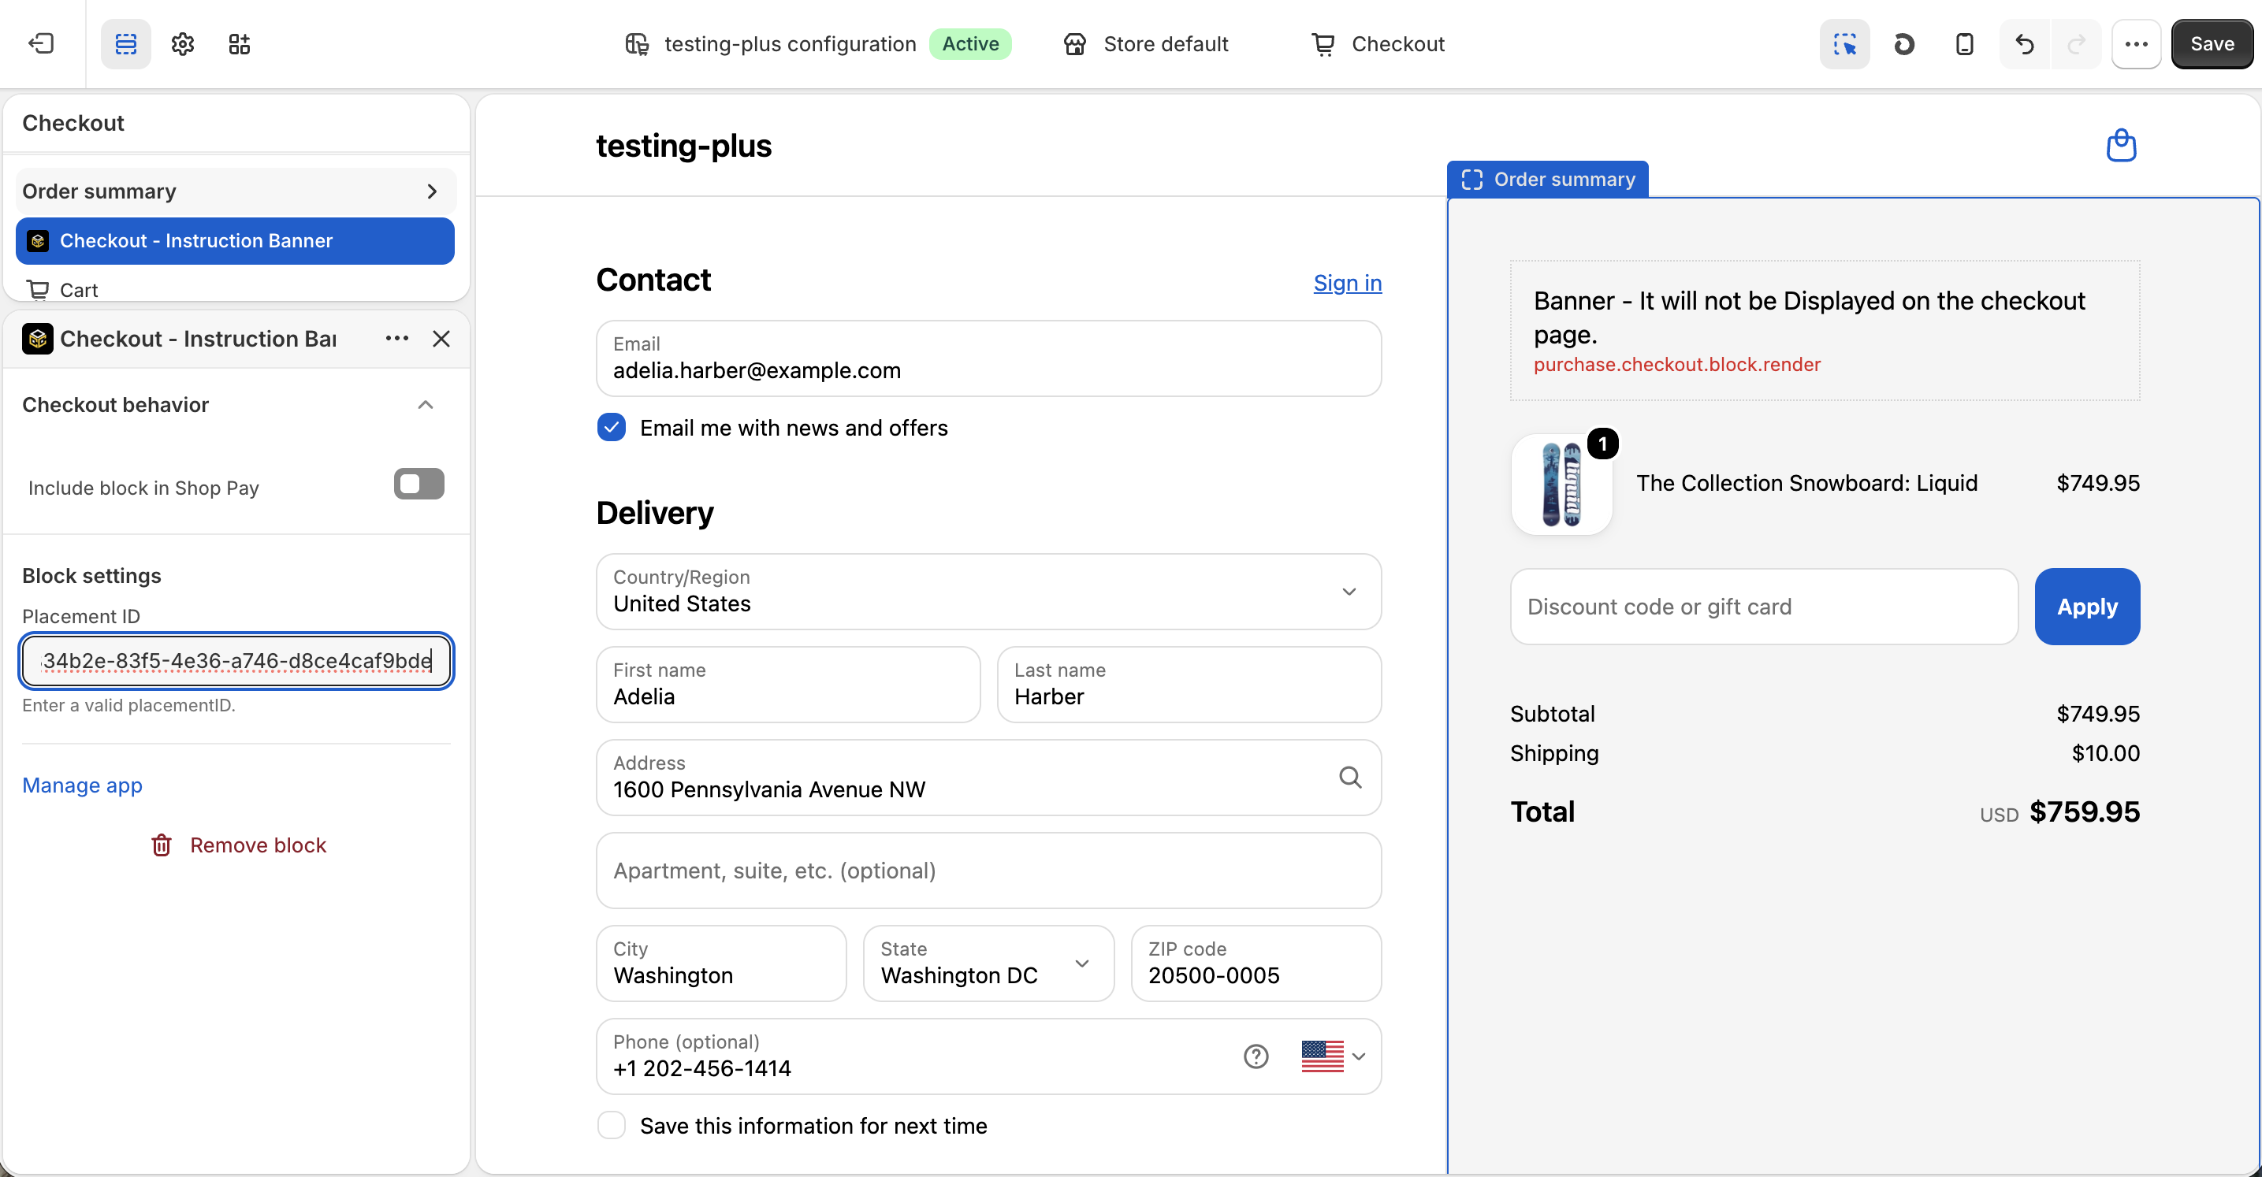Select the Order summary tag in preview
Viewport: 2262px width, 1177px height.
[x=1547, y=179]
